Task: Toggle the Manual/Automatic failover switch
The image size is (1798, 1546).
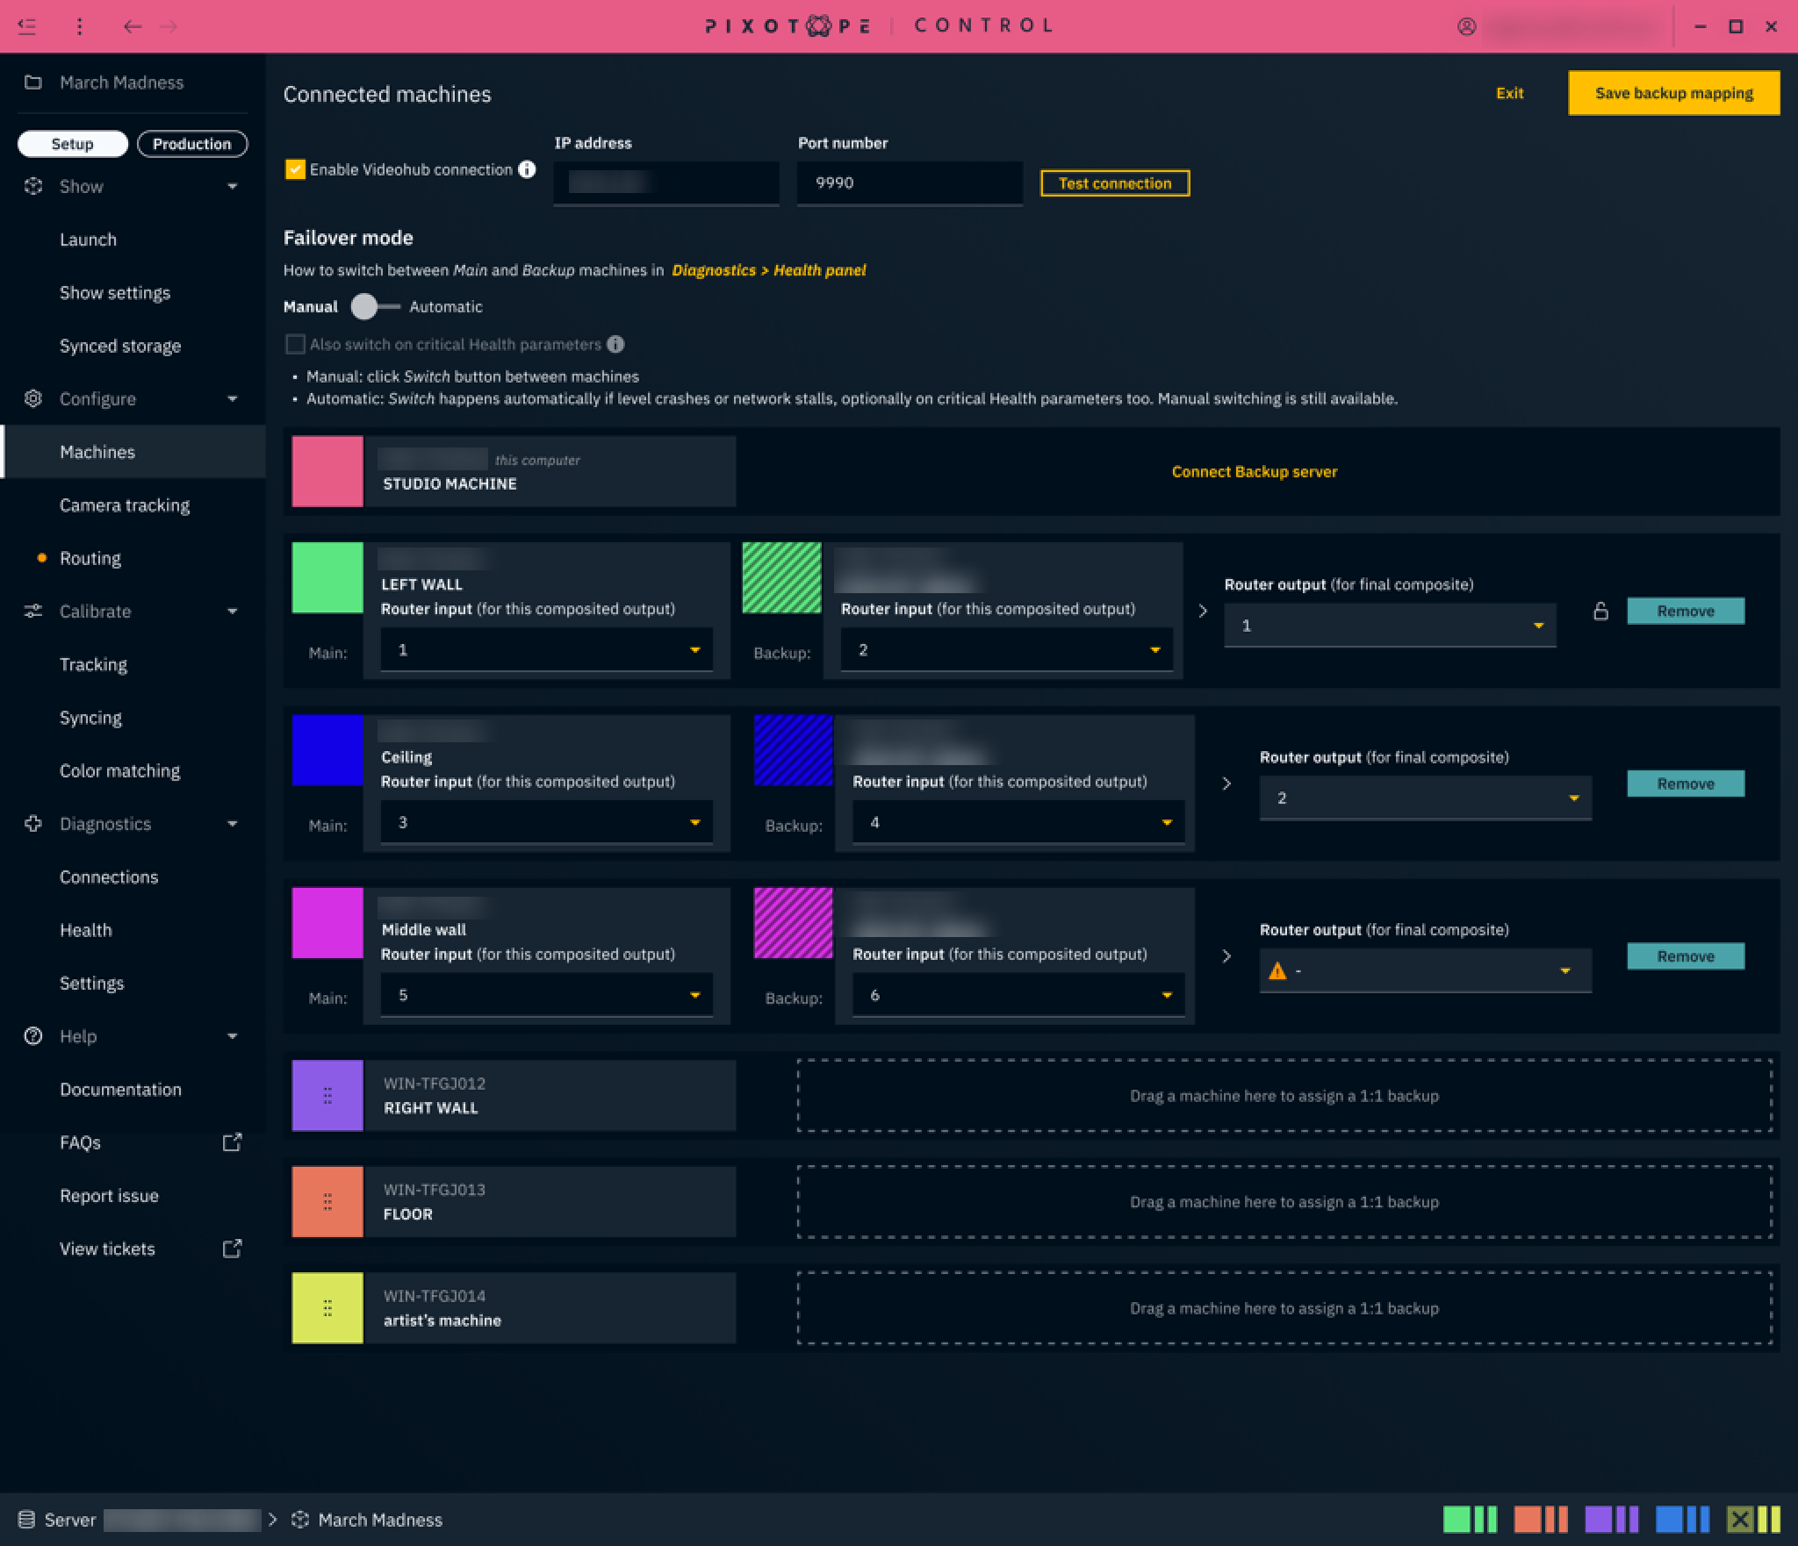Action: (375, 306)
